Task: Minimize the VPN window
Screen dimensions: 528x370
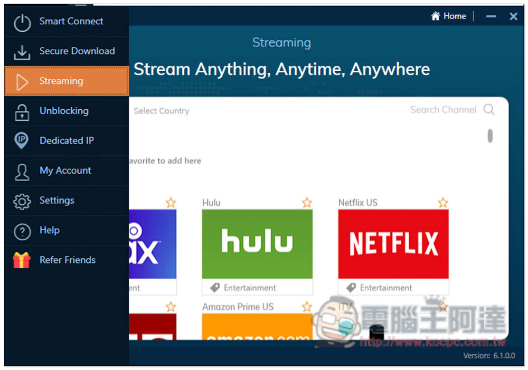Action: coord(491,16)
